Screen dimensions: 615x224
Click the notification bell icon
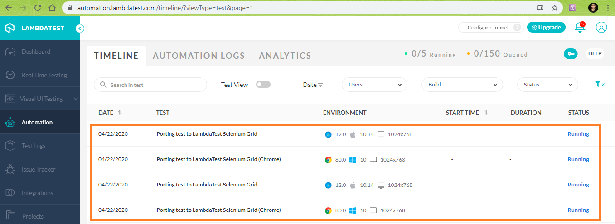click(580, 28)
